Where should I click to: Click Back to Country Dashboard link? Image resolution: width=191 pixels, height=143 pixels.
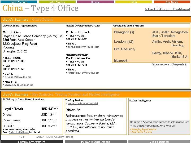(167, 9)
